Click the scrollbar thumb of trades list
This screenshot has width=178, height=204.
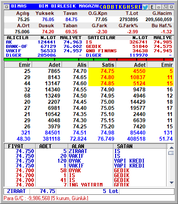click(x=171, y=153)
